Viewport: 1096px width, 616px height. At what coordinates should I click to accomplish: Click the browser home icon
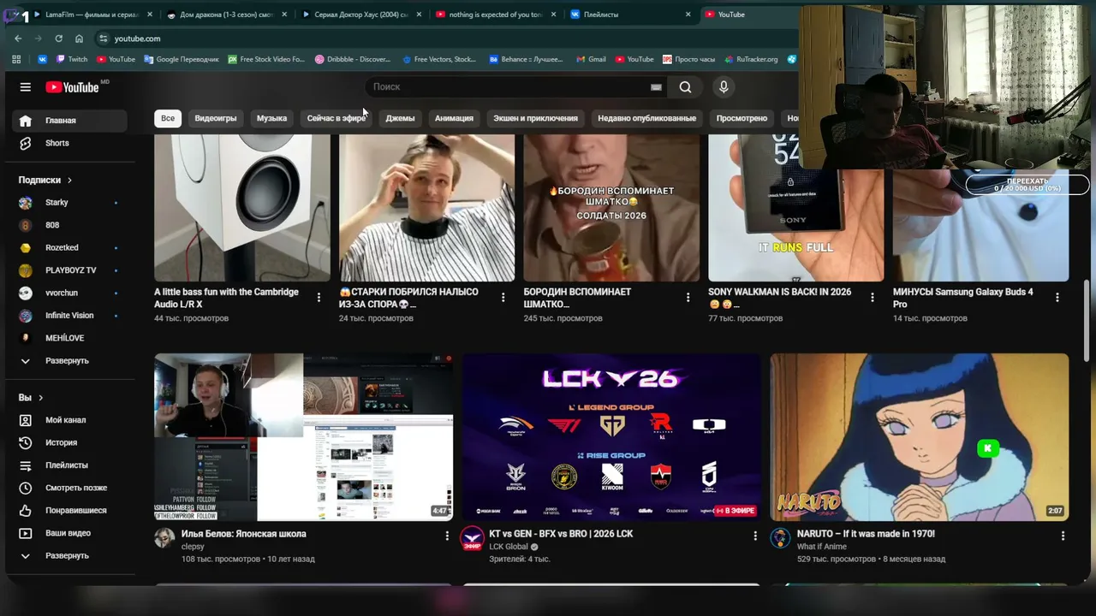point(79,38)
